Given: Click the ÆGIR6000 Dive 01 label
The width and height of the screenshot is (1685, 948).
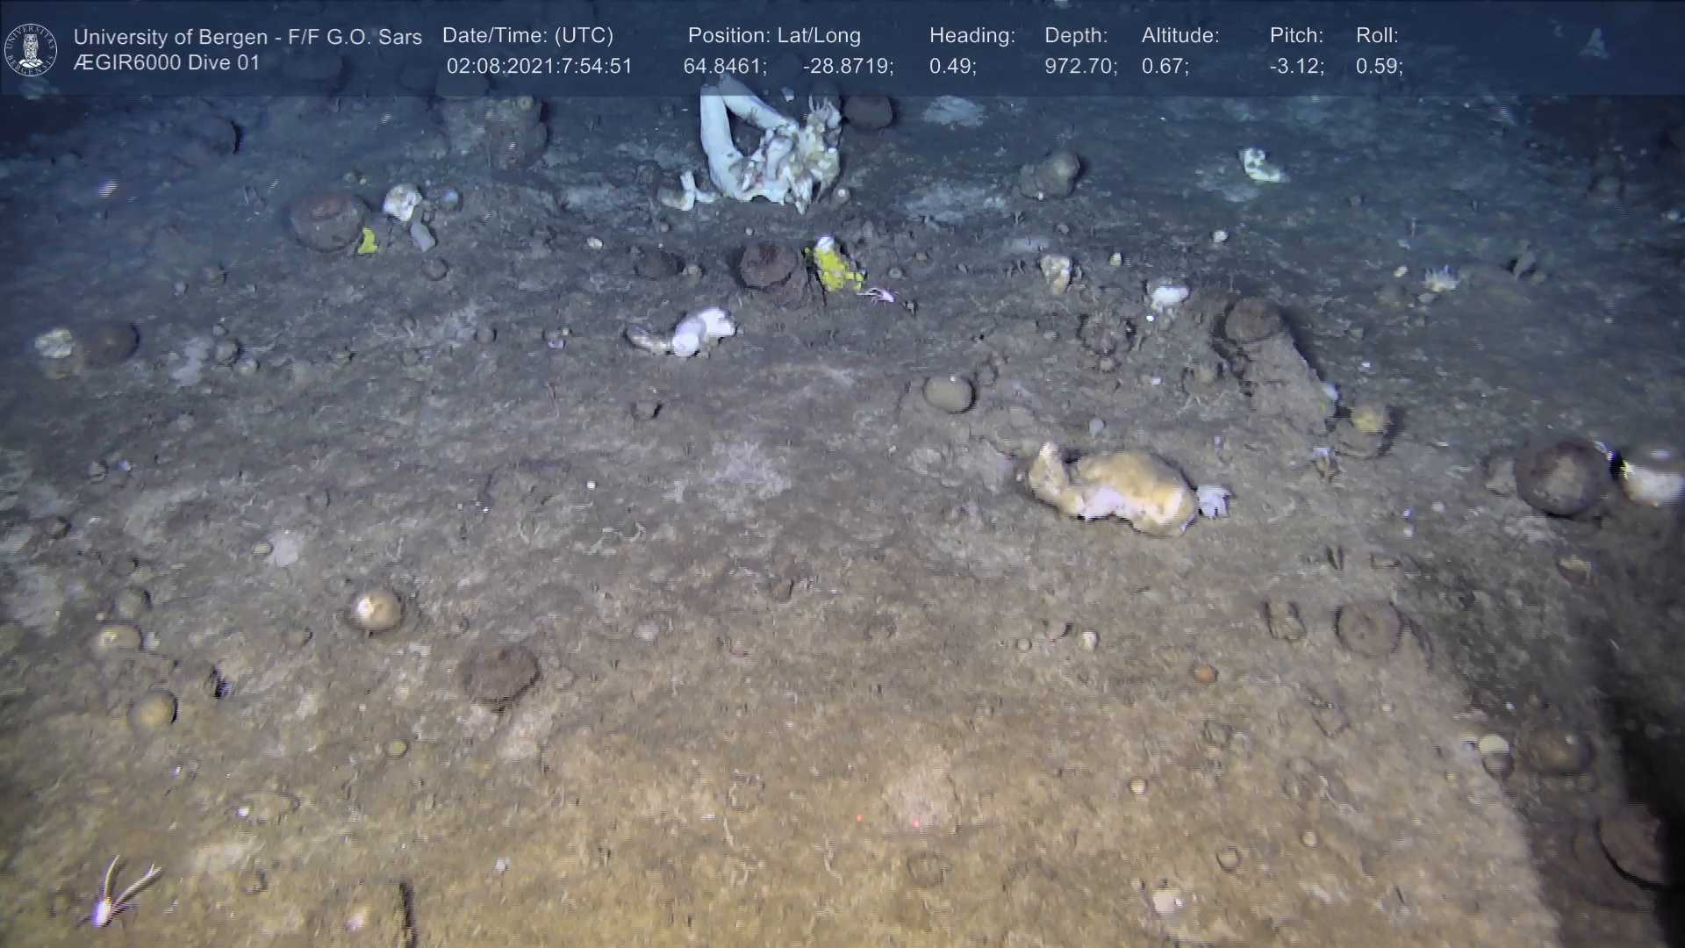Looking at the screenshot, I should 167,63.
